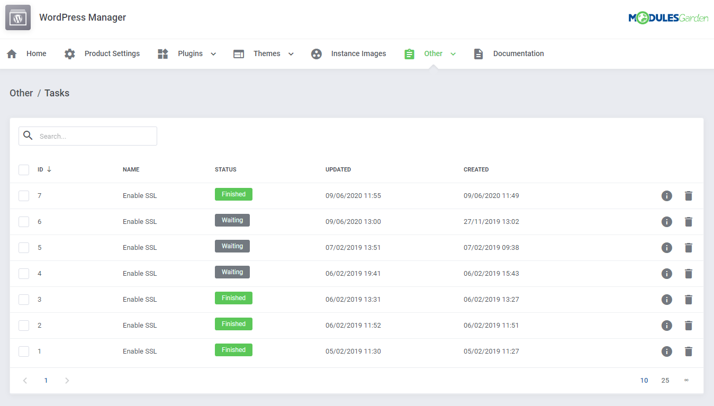Screen dimensions: 714x406
Task: Click the Product Settings gear icon
Action: [69, 53]
